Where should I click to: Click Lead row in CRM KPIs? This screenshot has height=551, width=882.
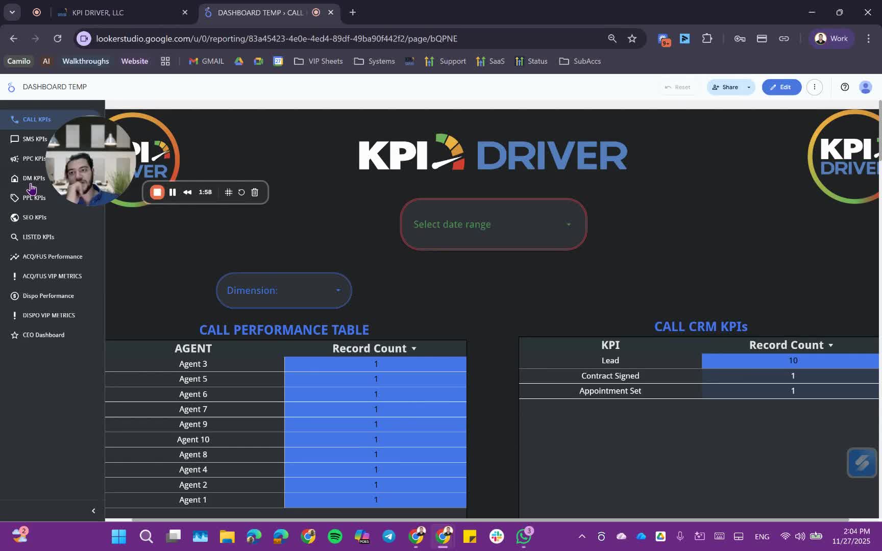[x=699, y=361]
